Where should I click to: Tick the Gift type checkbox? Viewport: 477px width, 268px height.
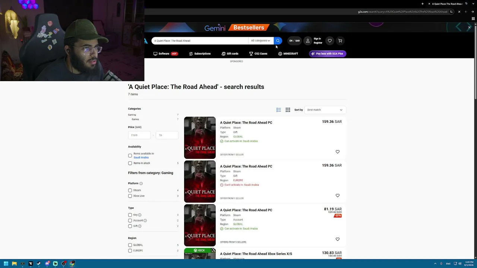pos(130,226)
